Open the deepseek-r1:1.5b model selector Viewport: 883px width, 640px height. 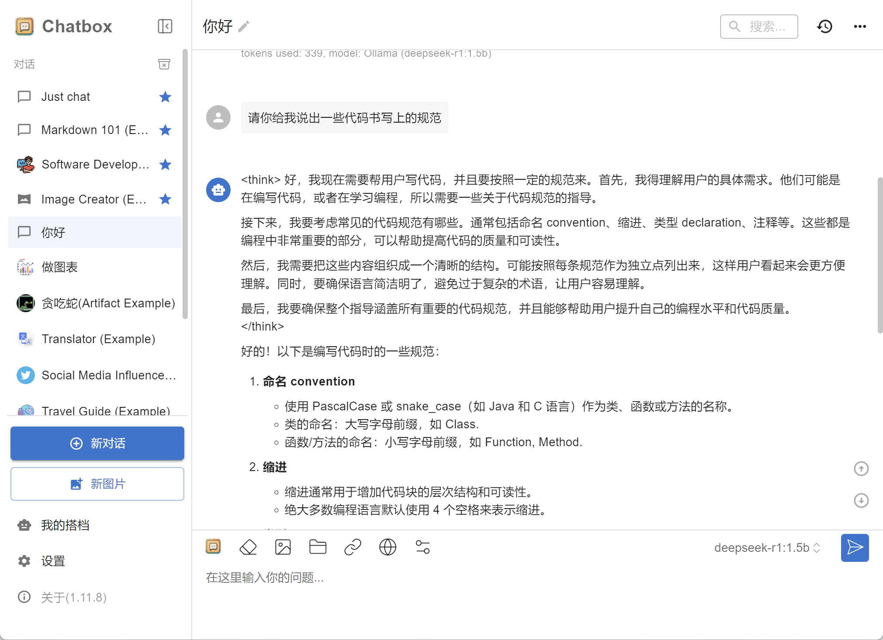(767, 547)
